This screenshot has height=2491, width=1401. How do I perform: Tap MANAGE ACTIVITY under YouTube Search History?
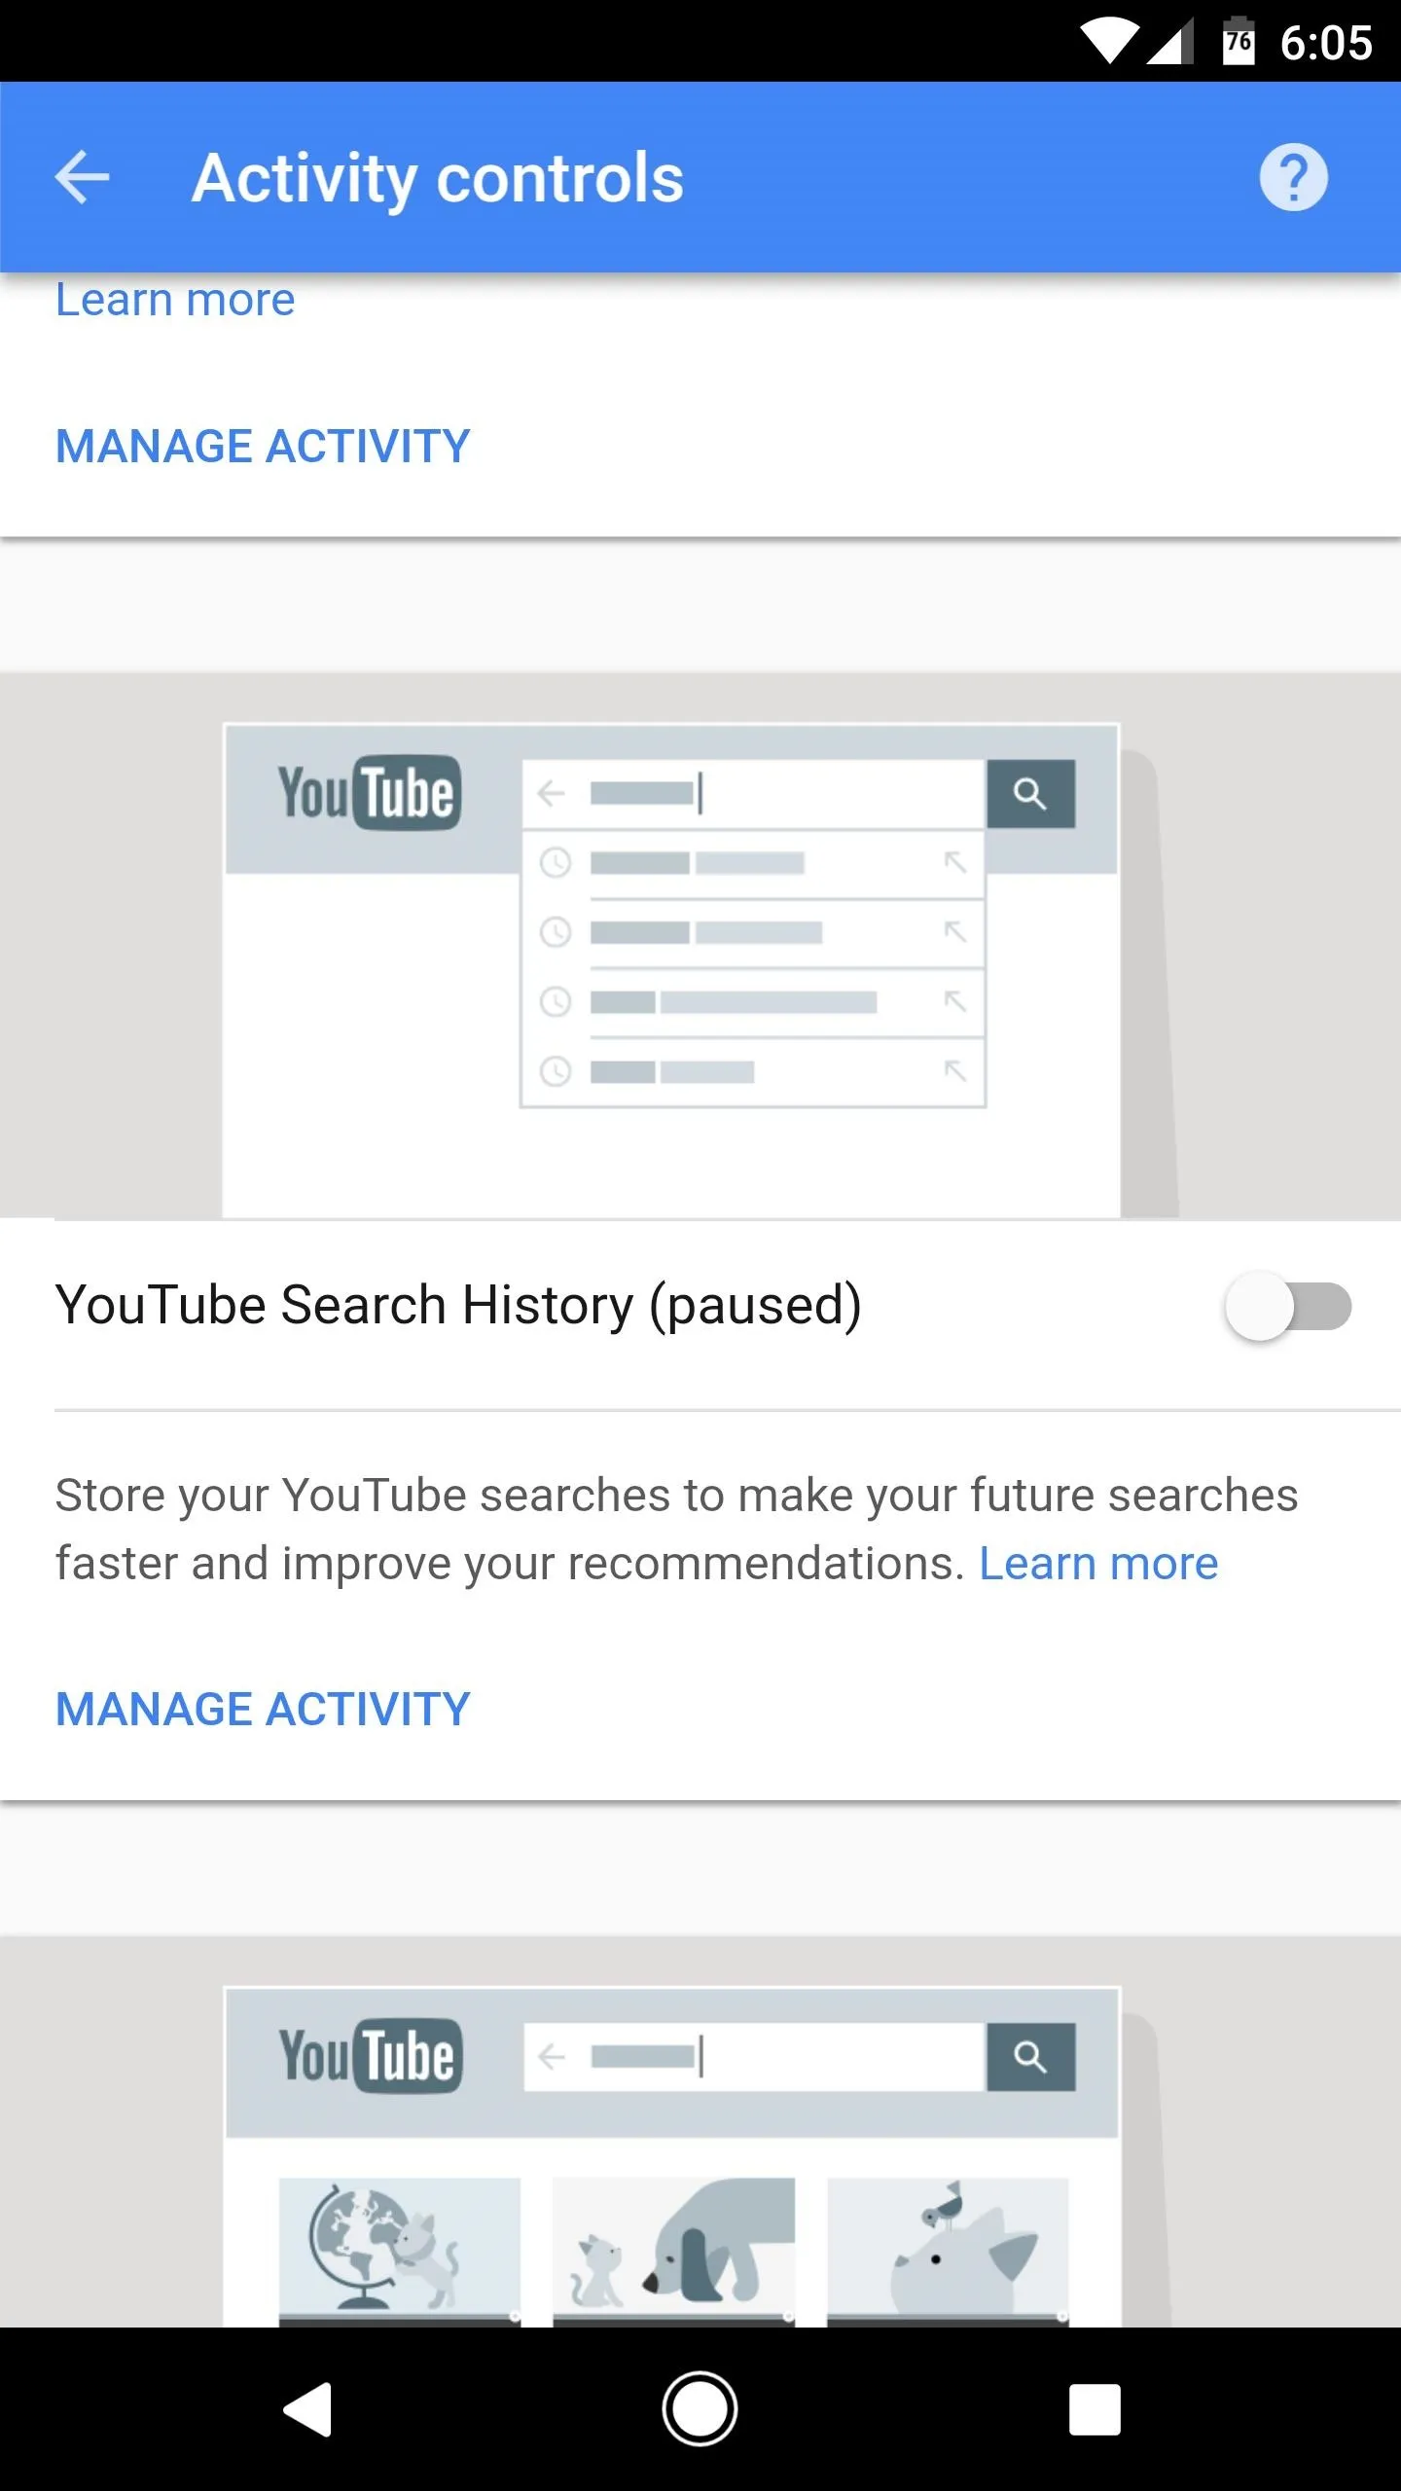[x=263, y=1709]
